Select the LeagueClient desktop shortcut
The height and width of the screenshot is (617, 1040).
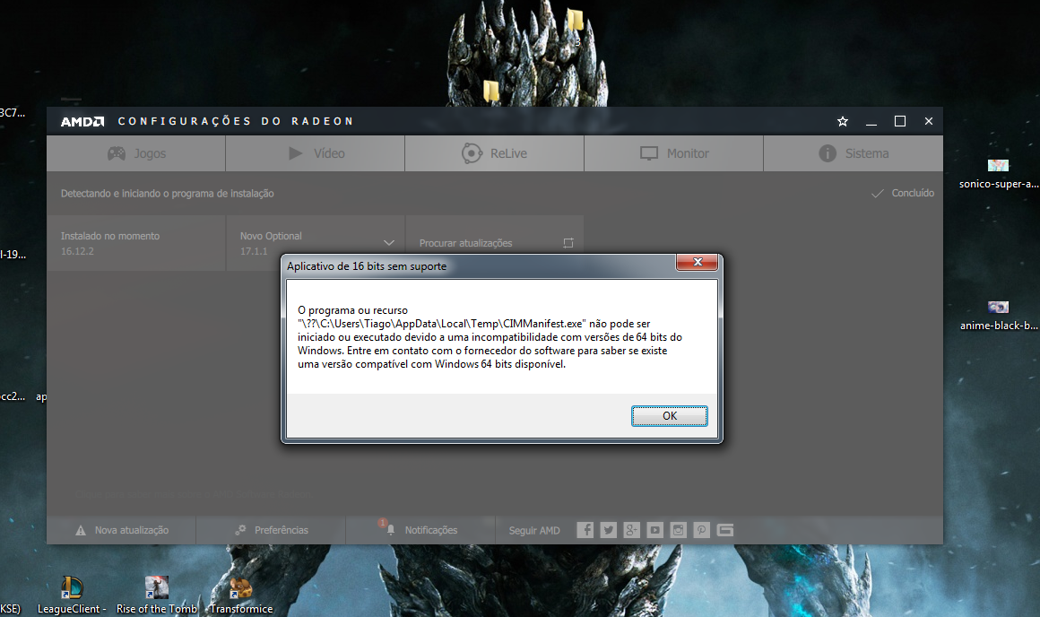pos(72,595)
